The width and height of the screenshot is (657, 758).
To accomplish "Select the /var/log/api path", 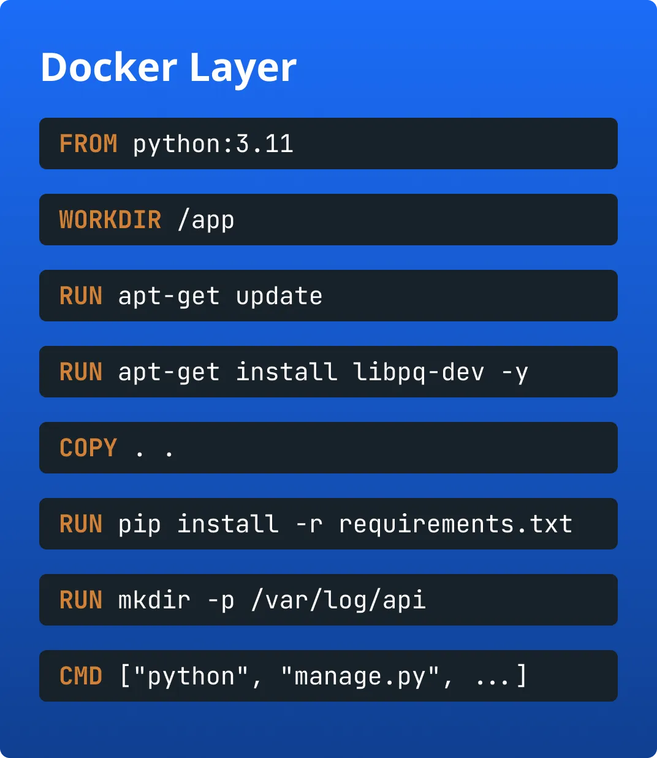I will click(338, 600).
